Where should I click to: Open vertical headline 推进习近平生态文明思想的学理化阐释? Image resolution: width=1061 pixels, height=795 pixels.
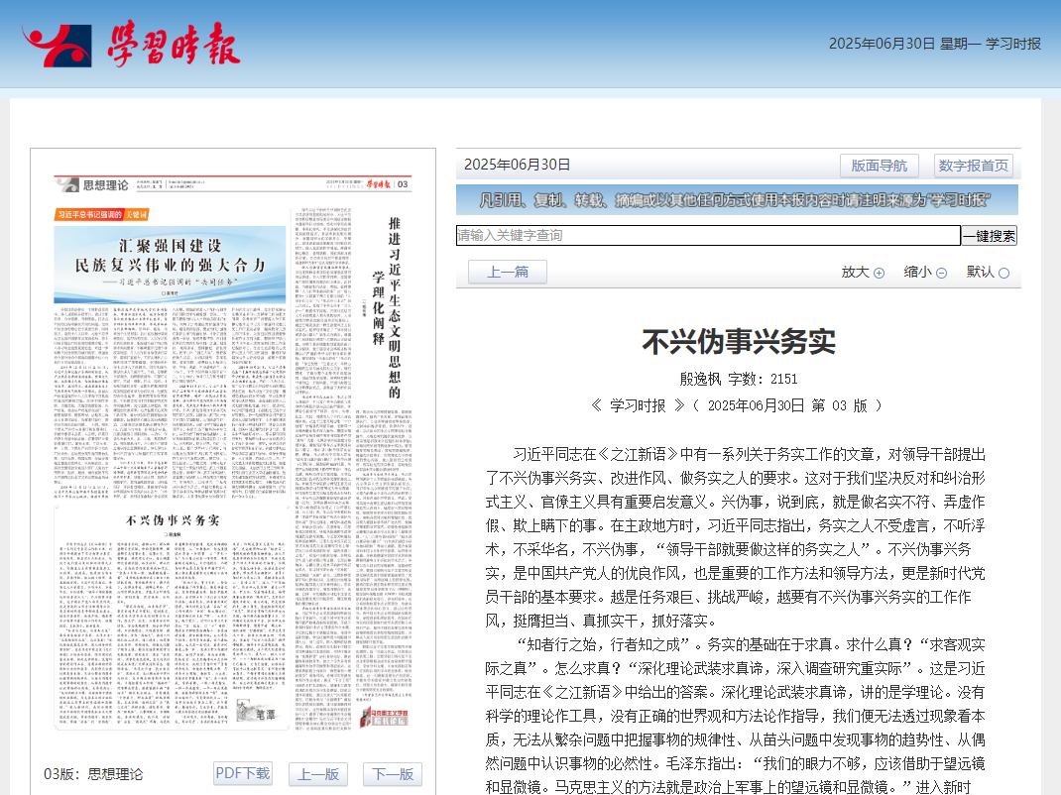click(387, 308)
